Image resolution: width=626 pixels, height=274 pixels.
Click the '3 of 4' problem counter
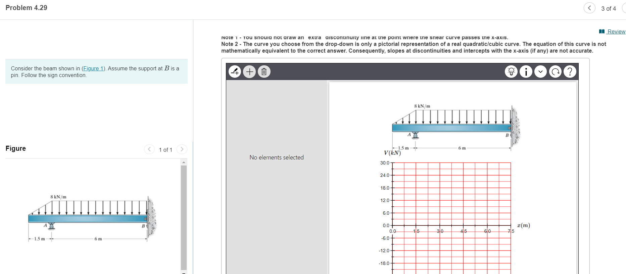pos(609,8)
